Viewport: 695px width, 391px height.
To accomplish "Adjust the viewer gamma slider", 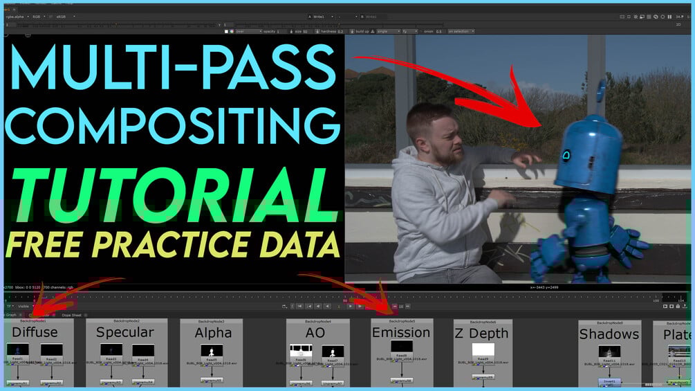I will [339, 25].
